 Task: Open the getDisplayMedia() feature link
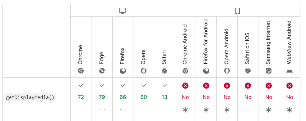pyautogui.click(x=30, y=97)
